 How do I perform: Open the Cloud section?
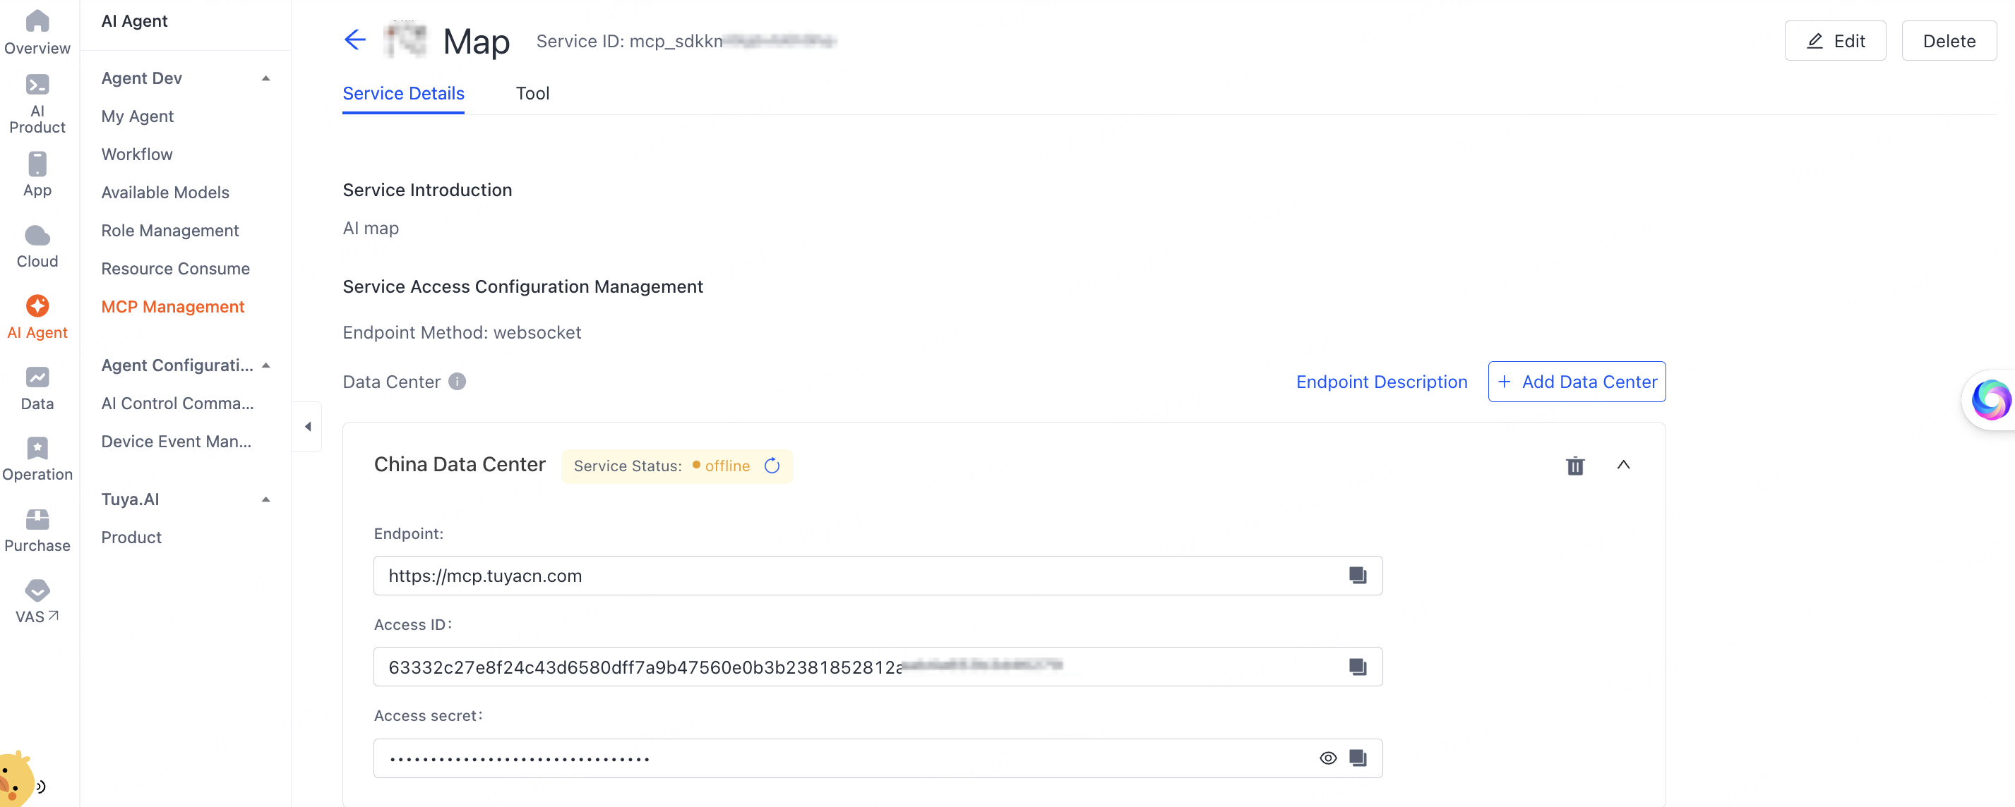click(37, 247)
